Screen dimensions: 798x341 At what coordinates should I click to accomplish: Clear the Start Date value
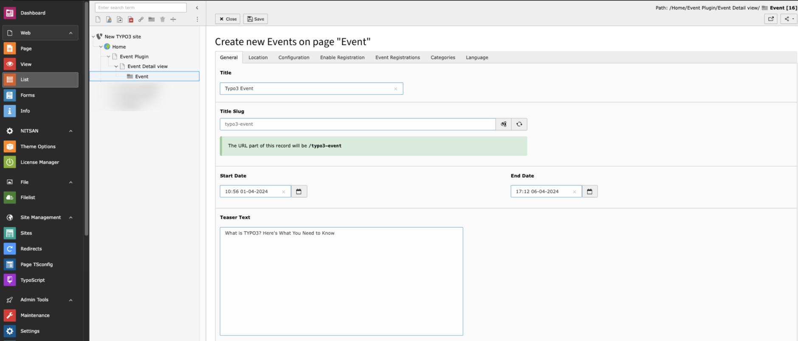(x=284, y=192)
